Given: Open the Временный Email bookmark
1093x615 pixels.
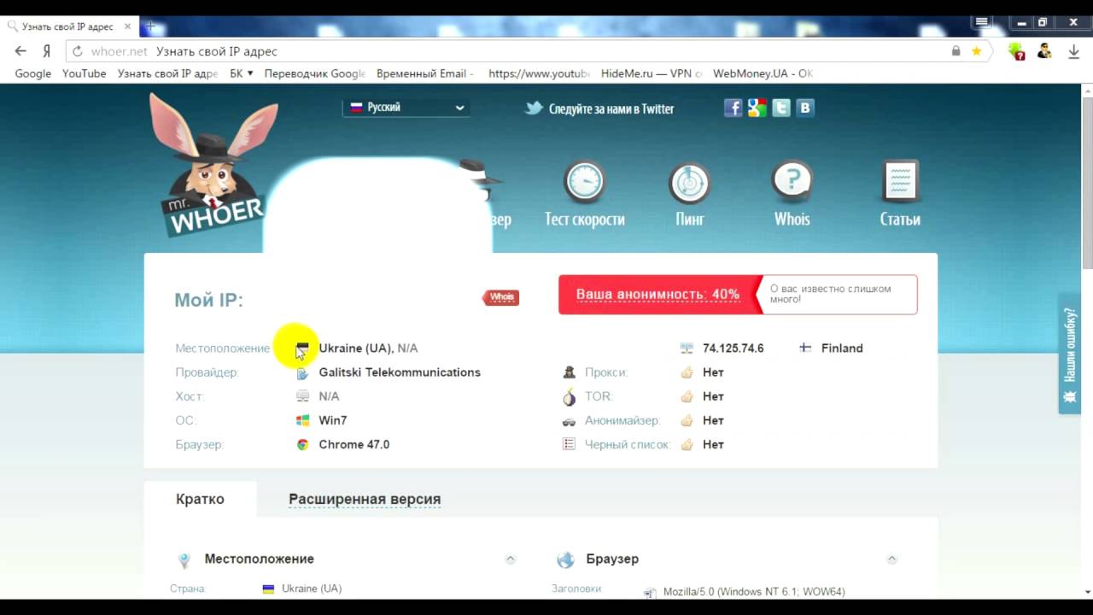Looking at the screenshot, I should click(x=424, y=73).
